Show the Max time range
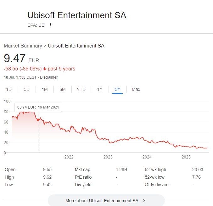 coord(136,89)
